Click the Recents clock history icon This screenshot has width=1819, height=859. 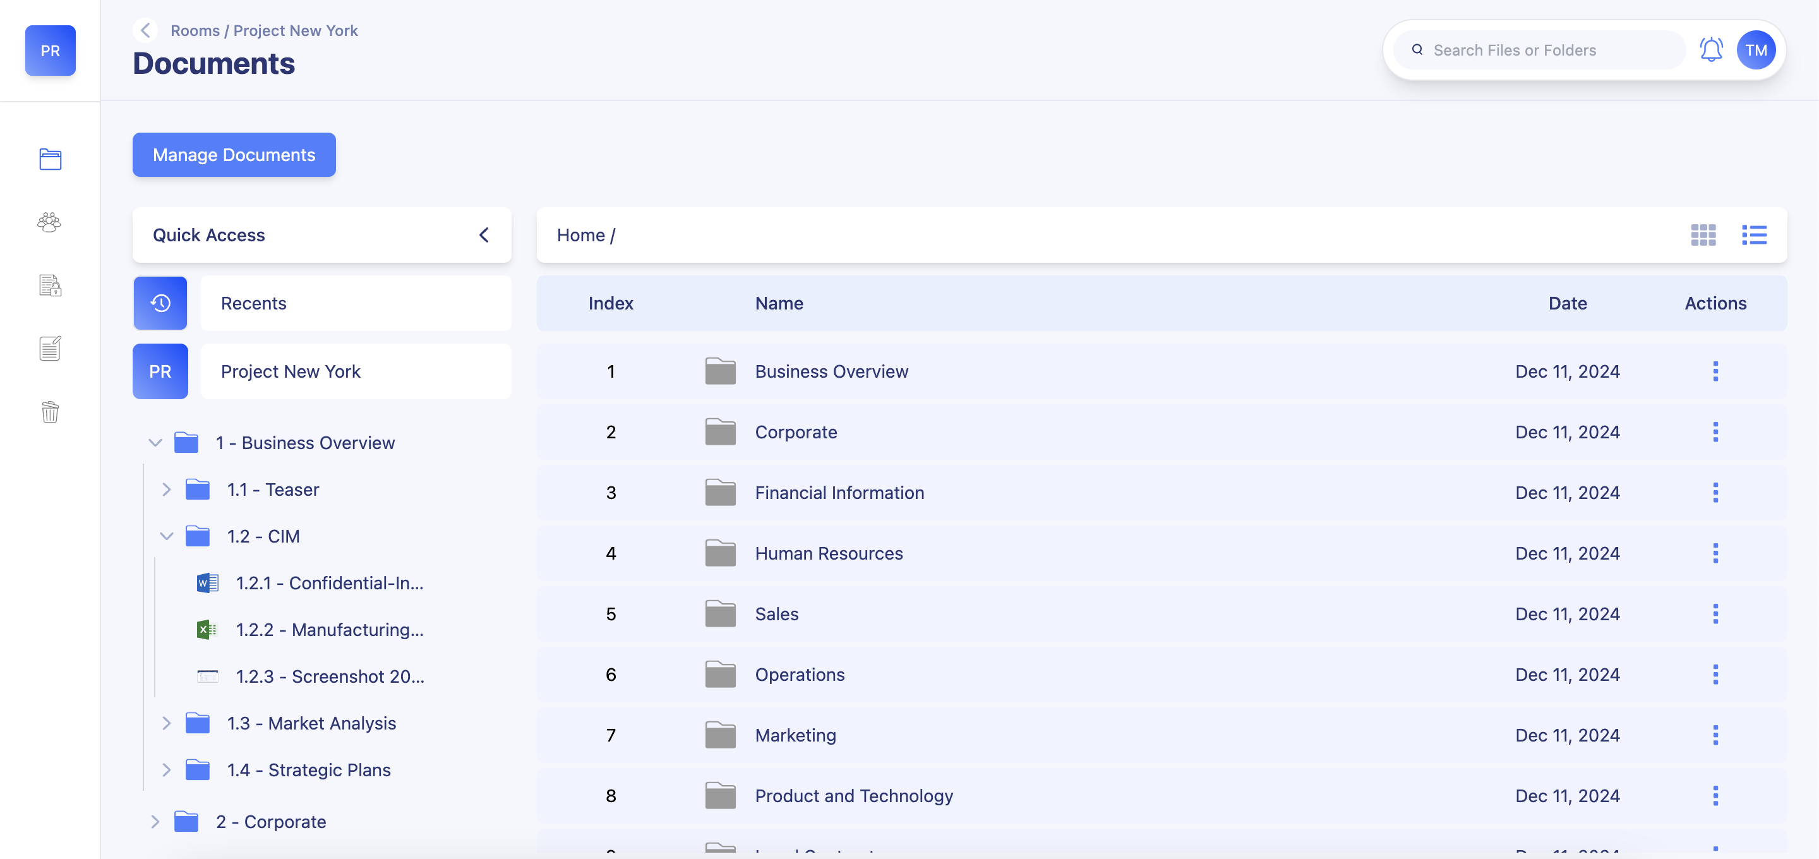pyautogui.click(x=160, y=303)
